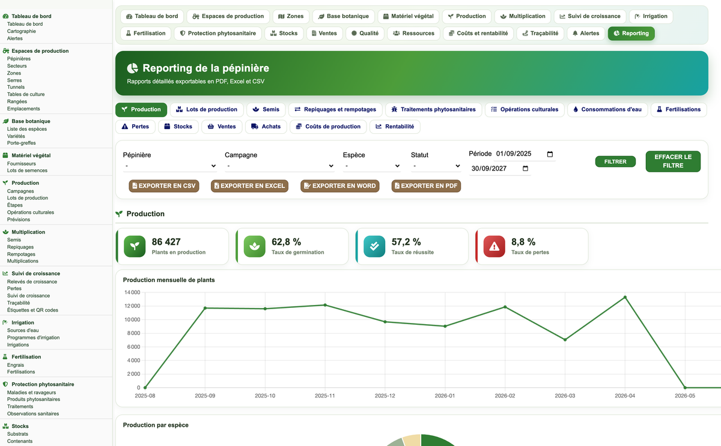Viewport: 721px width, 446px height.
Task: Open Ventes in top navigation
Action: click(324, 33)
